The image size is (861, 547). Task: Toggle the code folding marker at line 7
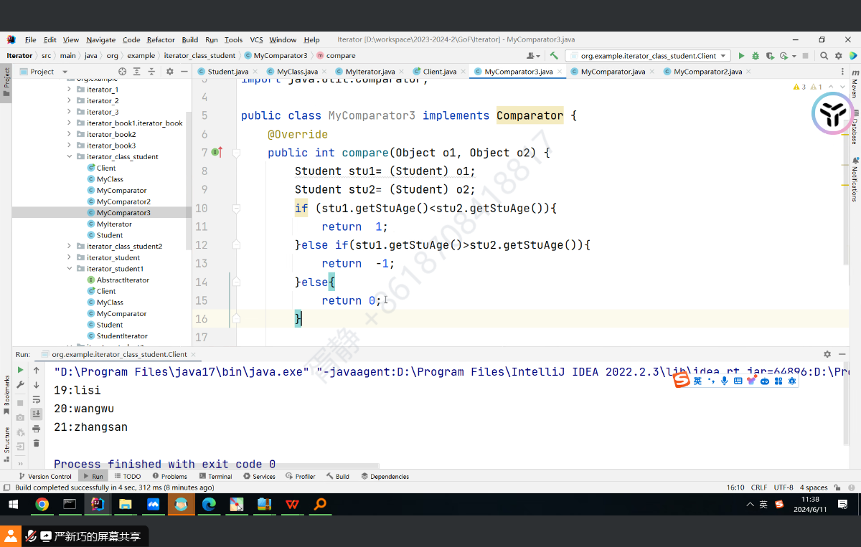[x=236, y=153]
